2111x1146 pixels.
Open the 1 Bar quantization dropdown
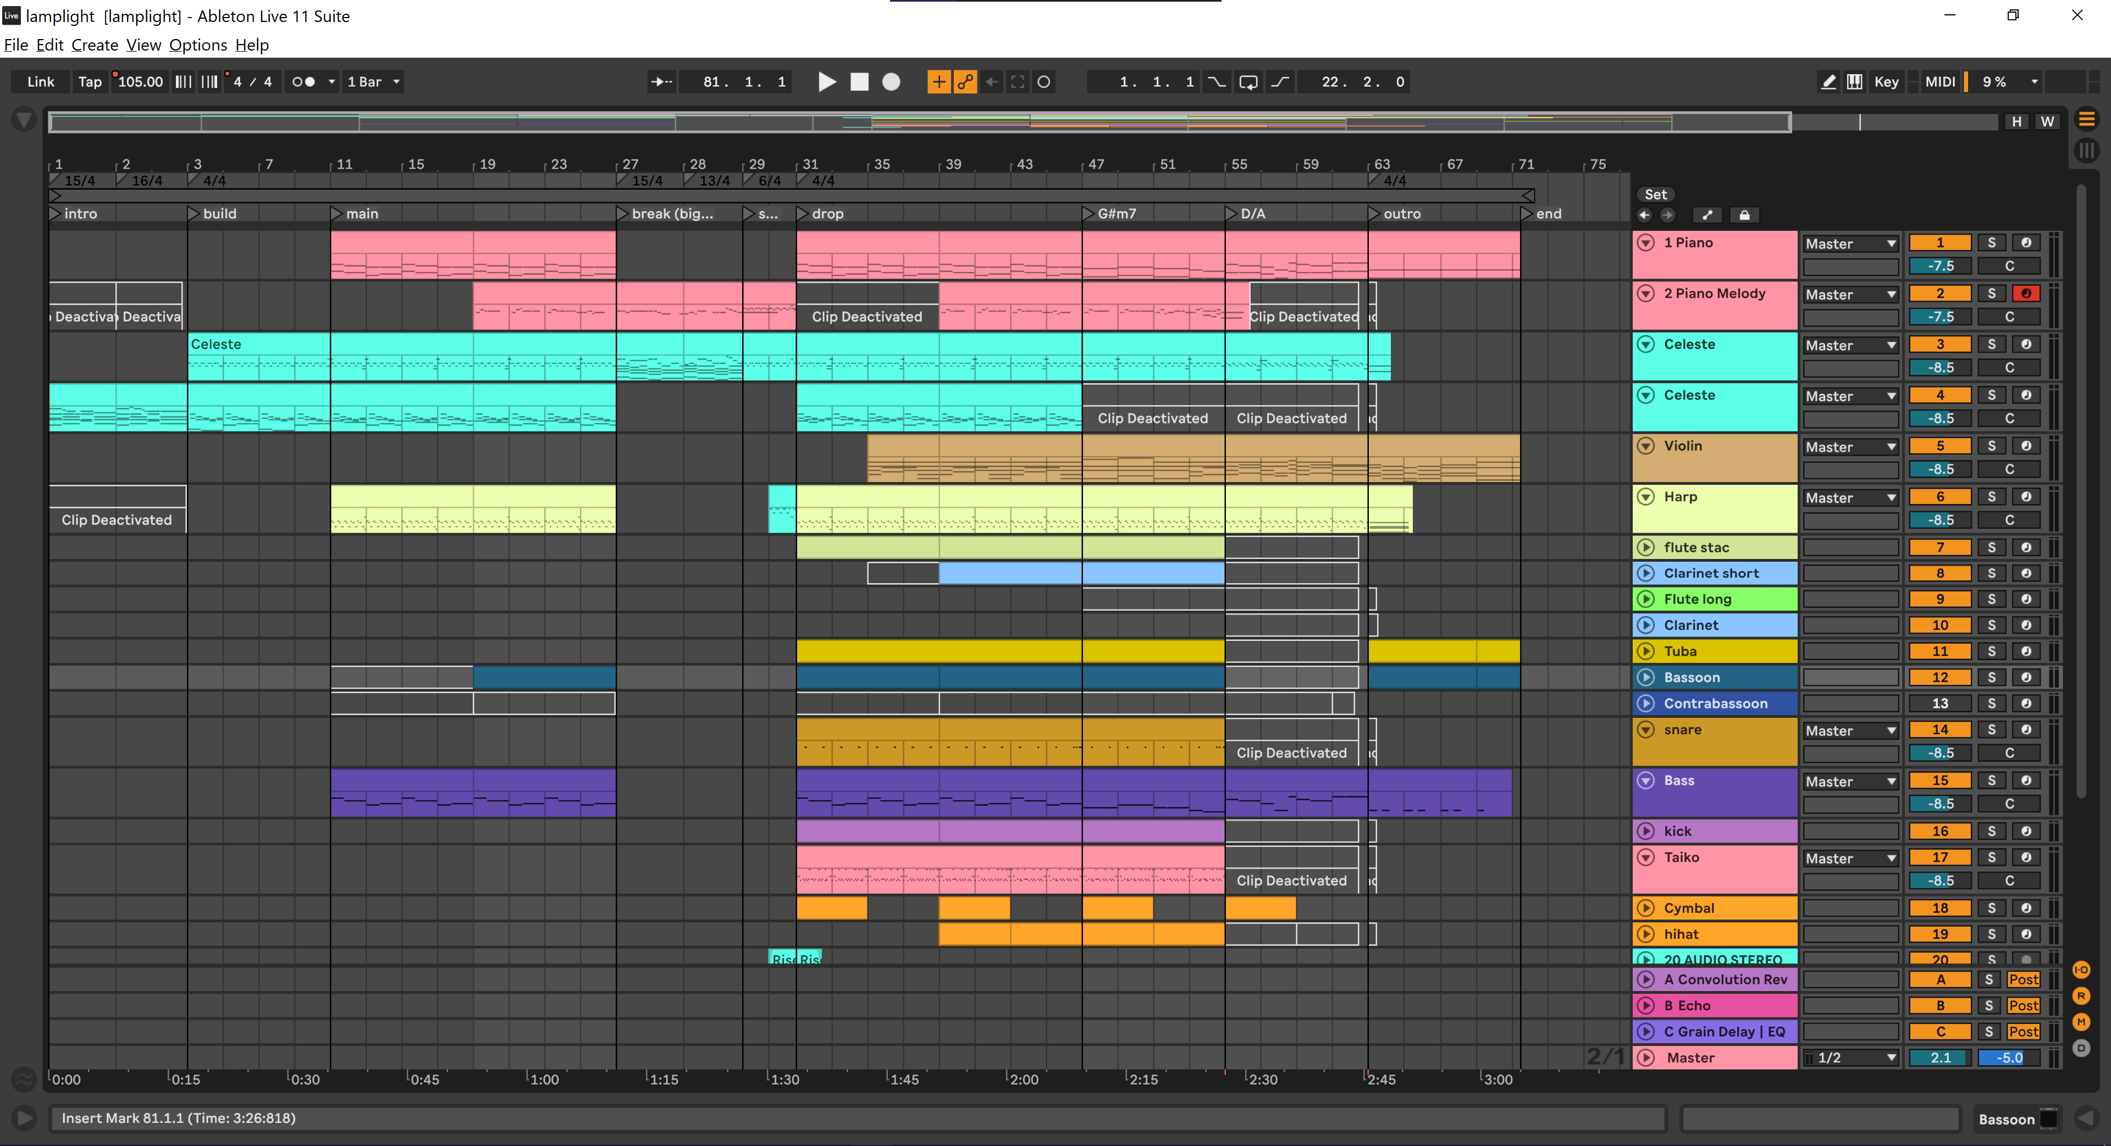374,82
